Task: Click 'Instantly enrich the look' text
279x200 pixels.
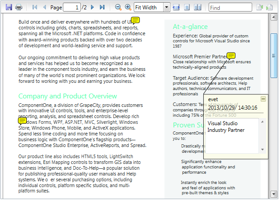Action: coord(204,183)
